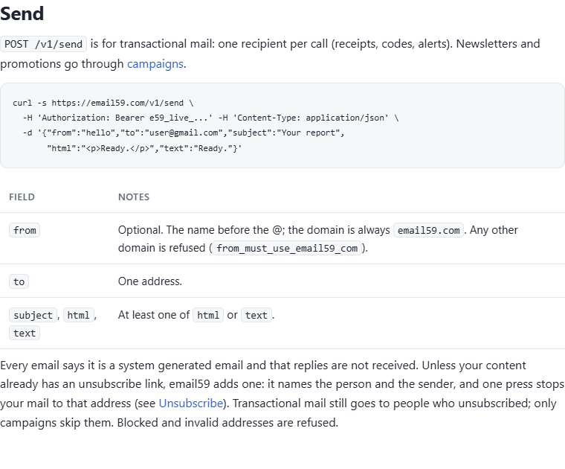Screen dimensions: 565x469
Task: Click the -d JSON payload line with from/to
Action: pyautogui.click(x=184, y=133)
